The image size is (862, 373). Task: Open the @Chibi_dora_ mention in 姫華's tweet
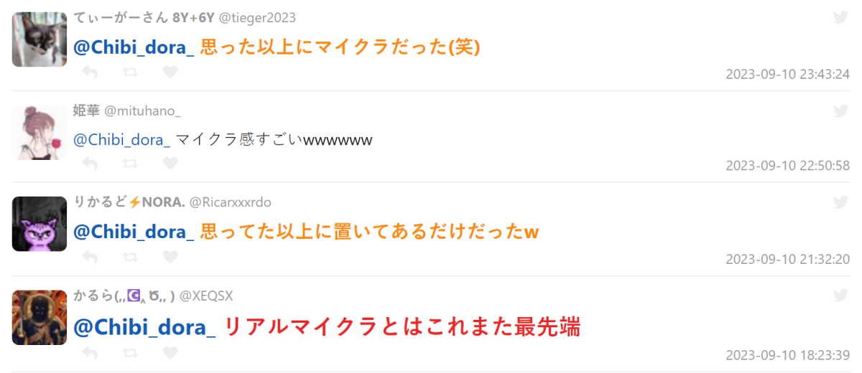click(x=121, y=140)
